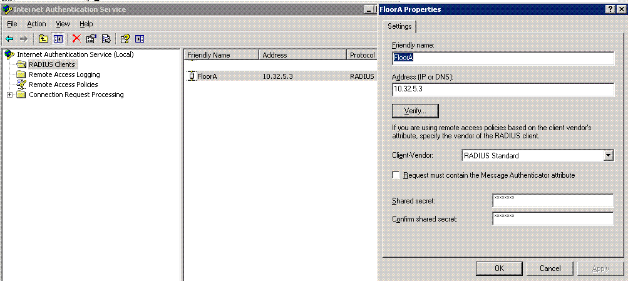Click the Export List toolbar icon

pyautogui.click(x=106, y=39)
